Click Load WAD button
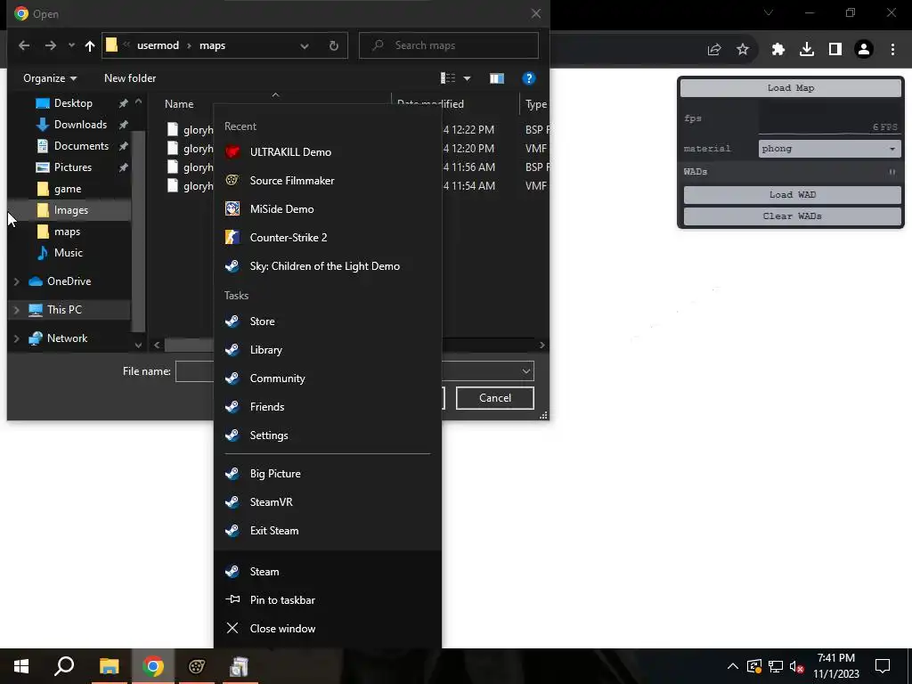912x684 pixels. coord(792,195)
